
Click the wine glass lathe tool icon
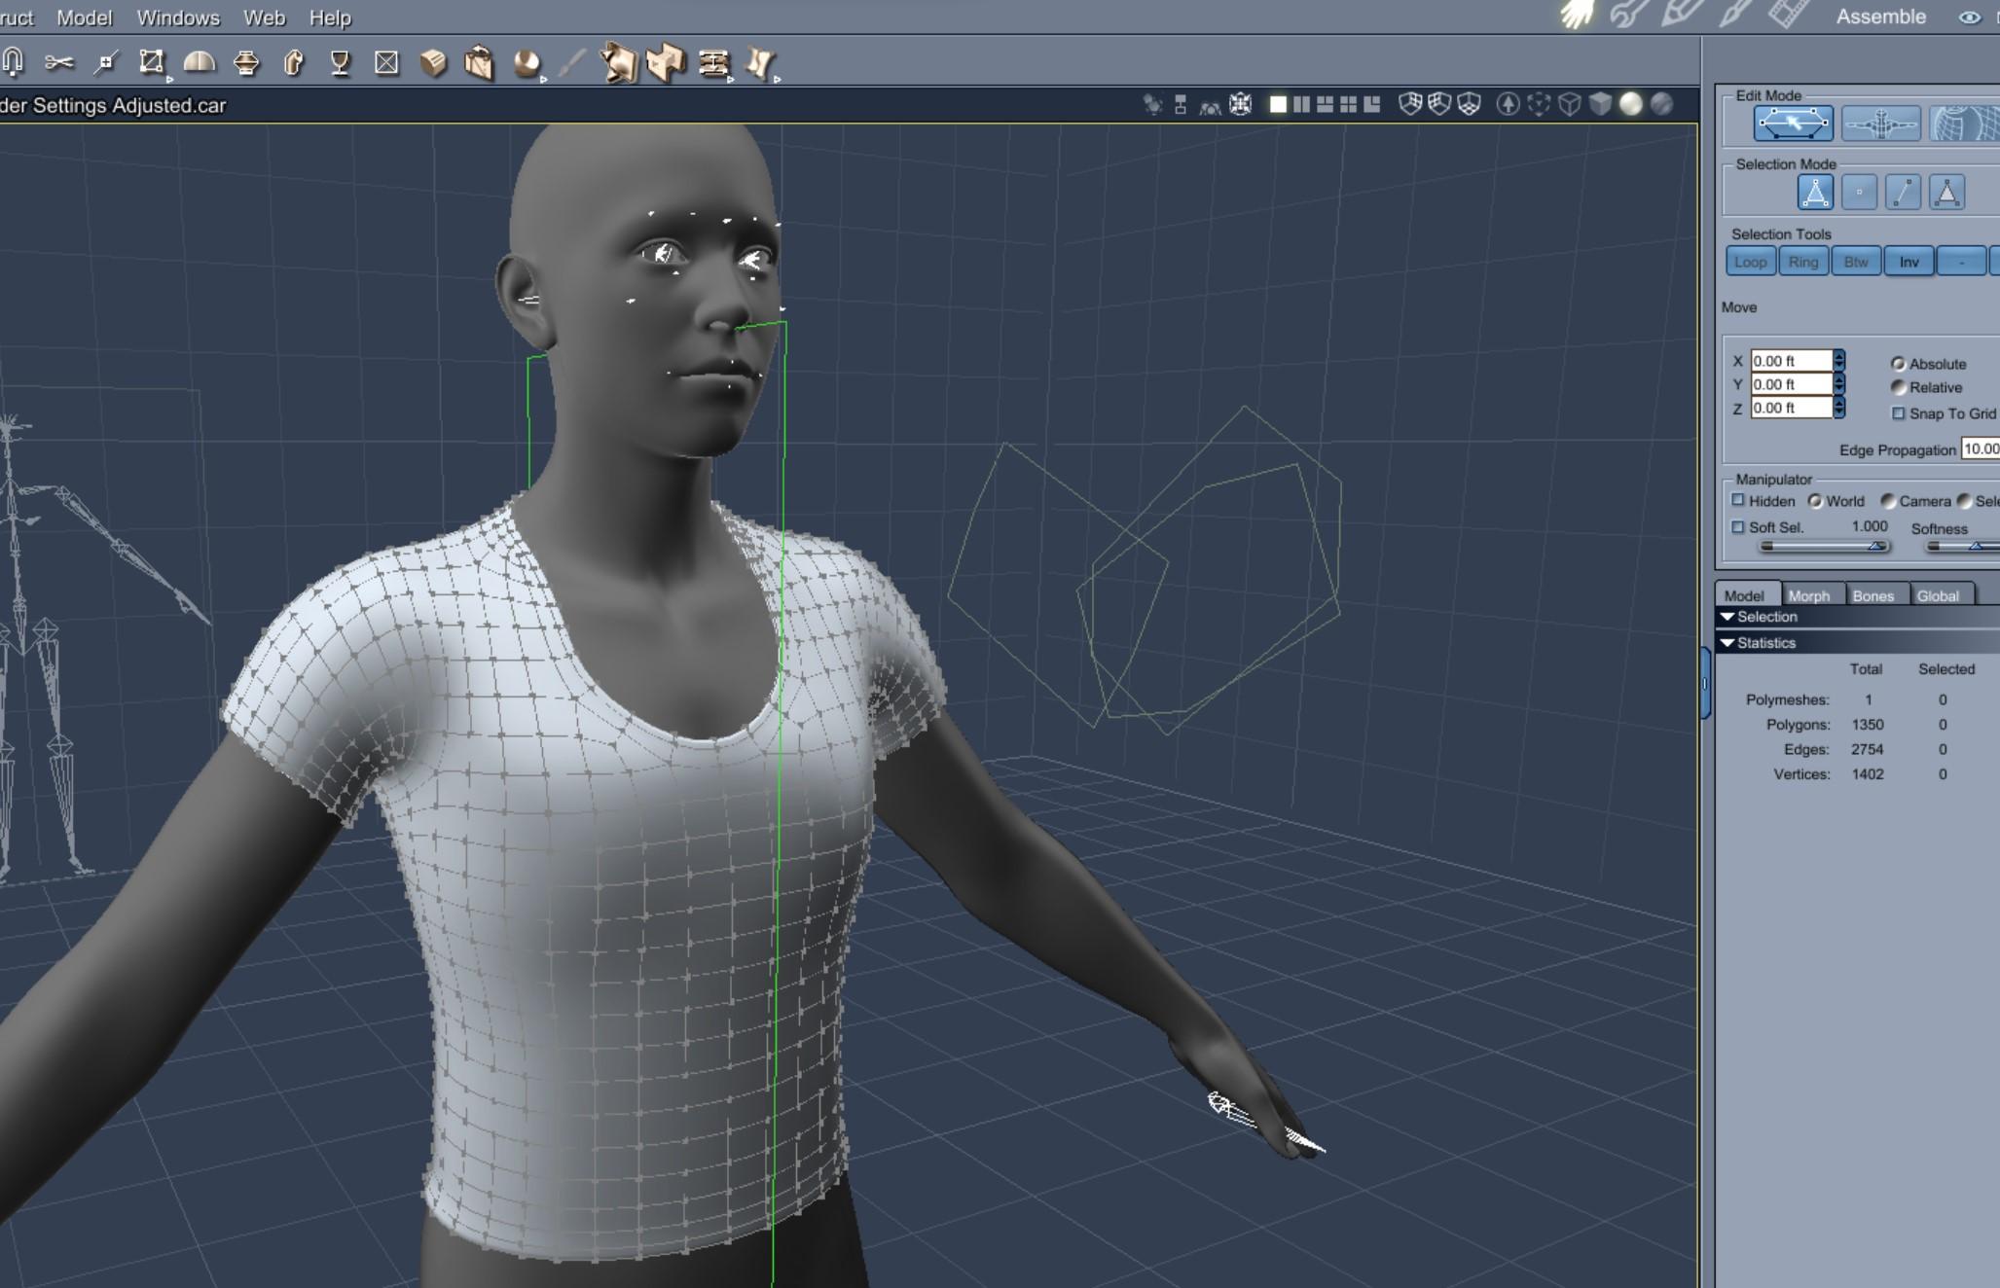point(340,63)
